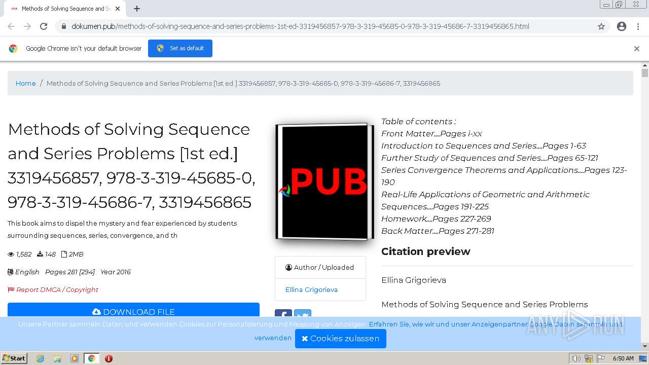649x365 pixels.
Task: Open media player taskbar icon
Action: [74, 358]
